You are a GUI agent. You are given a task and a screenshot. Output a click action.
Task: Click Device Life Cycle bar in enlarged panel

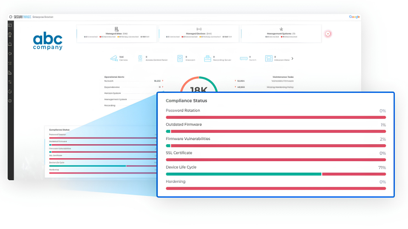click(276, 174)
